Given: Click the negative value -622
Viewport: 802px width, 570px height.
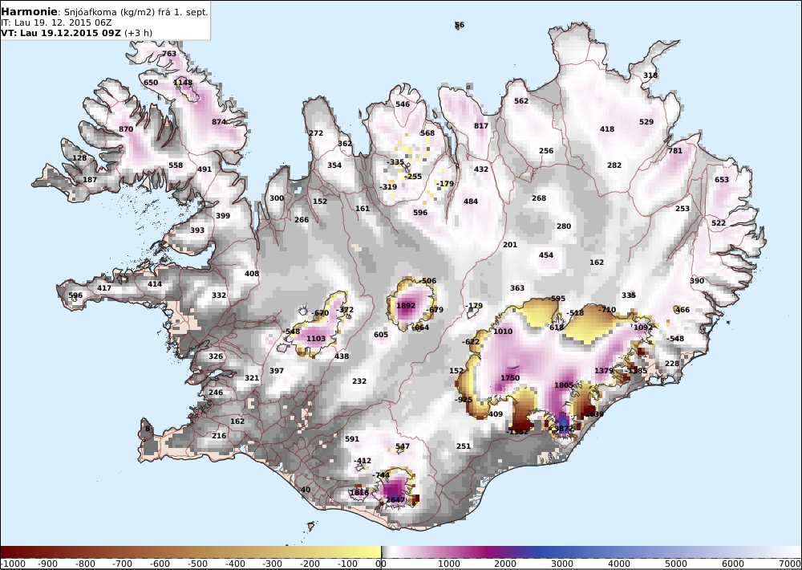Looking at the screenshot, I should [471, 342].
